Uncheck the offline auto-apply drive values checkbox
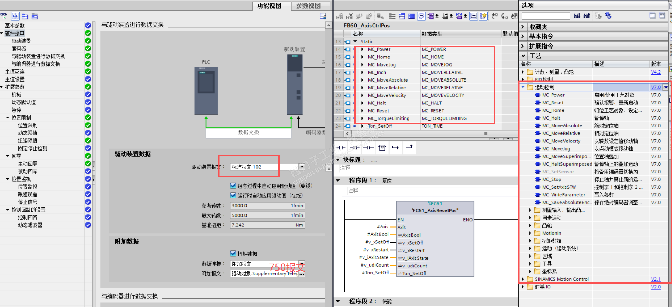Screen dimensions: 672x307 [x=233, y=186]
